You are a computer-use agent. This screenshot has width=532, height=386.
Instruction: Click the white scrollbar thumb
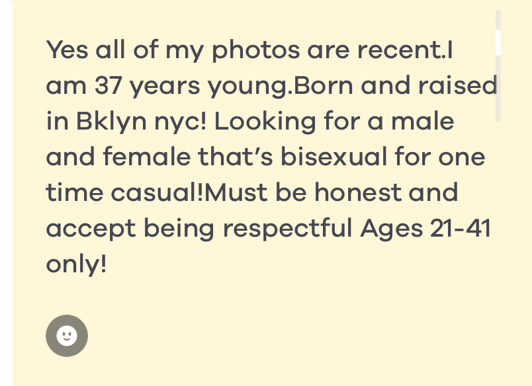pos(498,42)
